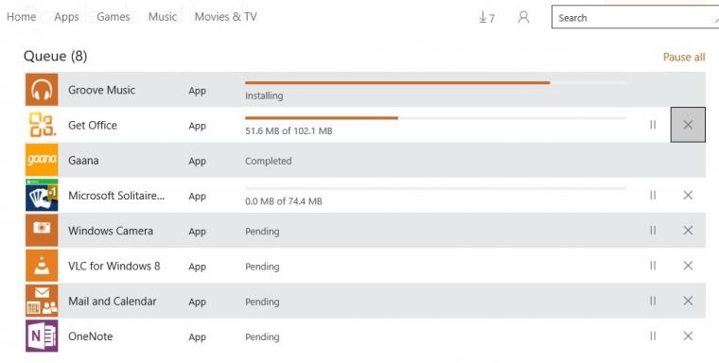Click the 0.0 MB of 74.4 MB text
Image resolution: width=719 pixels, height=363 pixels.
coord(284,201)
